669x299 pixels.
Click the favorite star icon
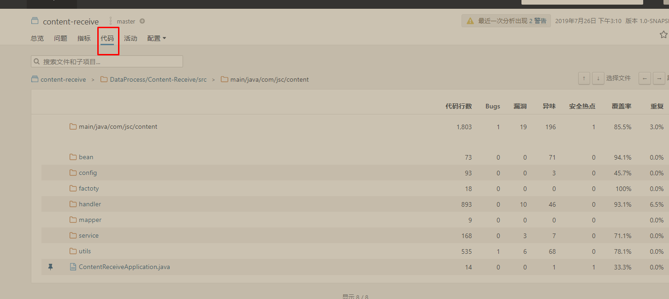coord(663,35)
